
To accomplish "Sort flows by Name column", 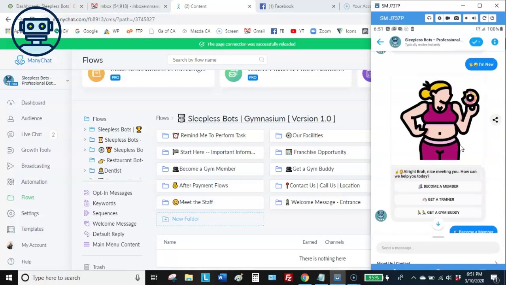I will 170,242.
